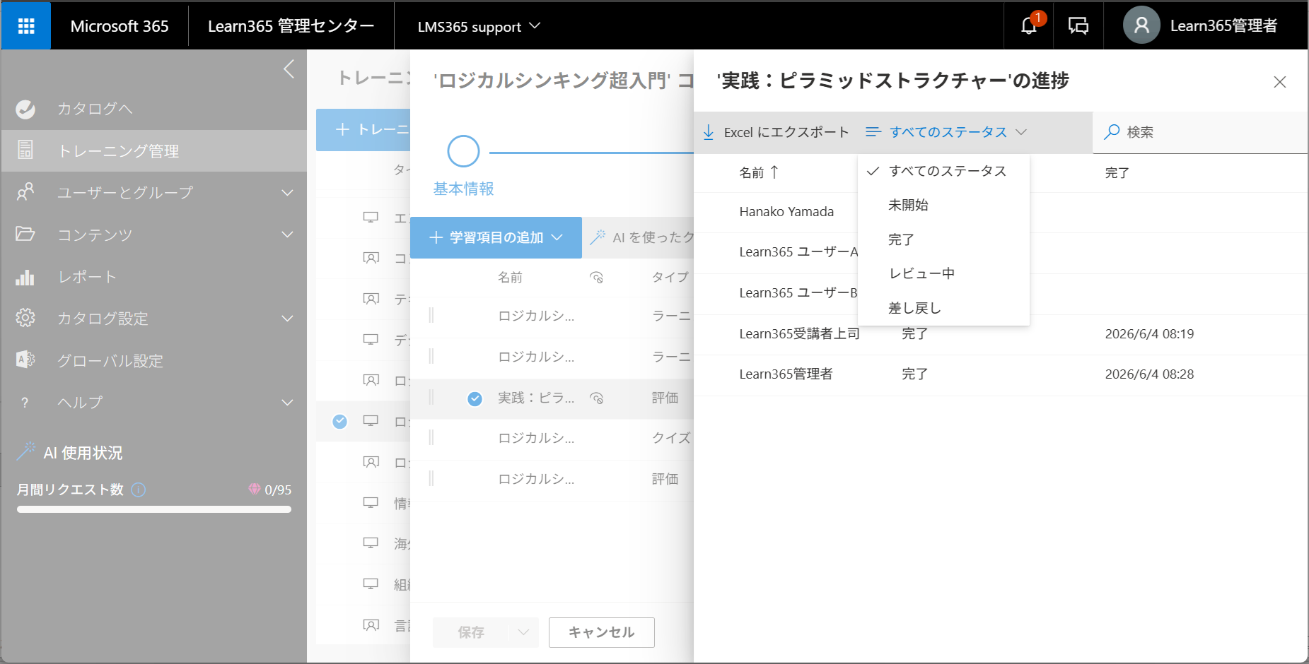Click the カタログ設定 gear icon
1309x664 pixels.
pyautogui.click(x=25, y=318)
